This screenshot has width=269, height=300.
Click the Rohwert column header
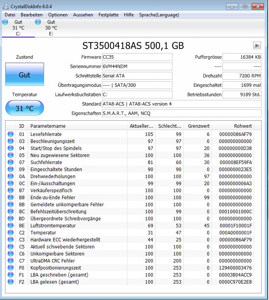point(233,126)
